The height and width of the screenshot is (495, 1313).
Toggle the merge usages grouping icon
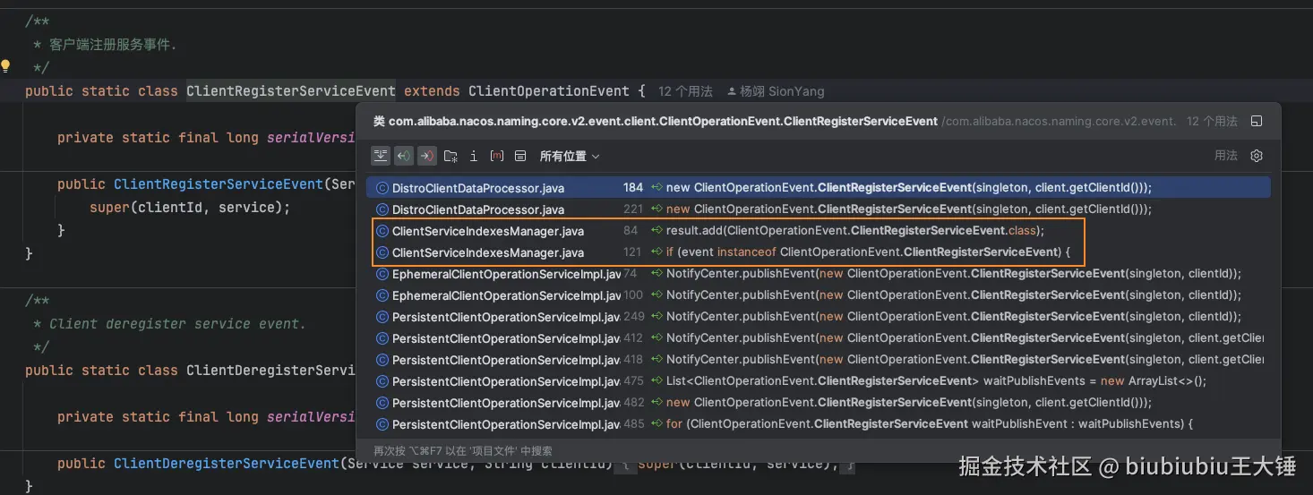[381, 156]
